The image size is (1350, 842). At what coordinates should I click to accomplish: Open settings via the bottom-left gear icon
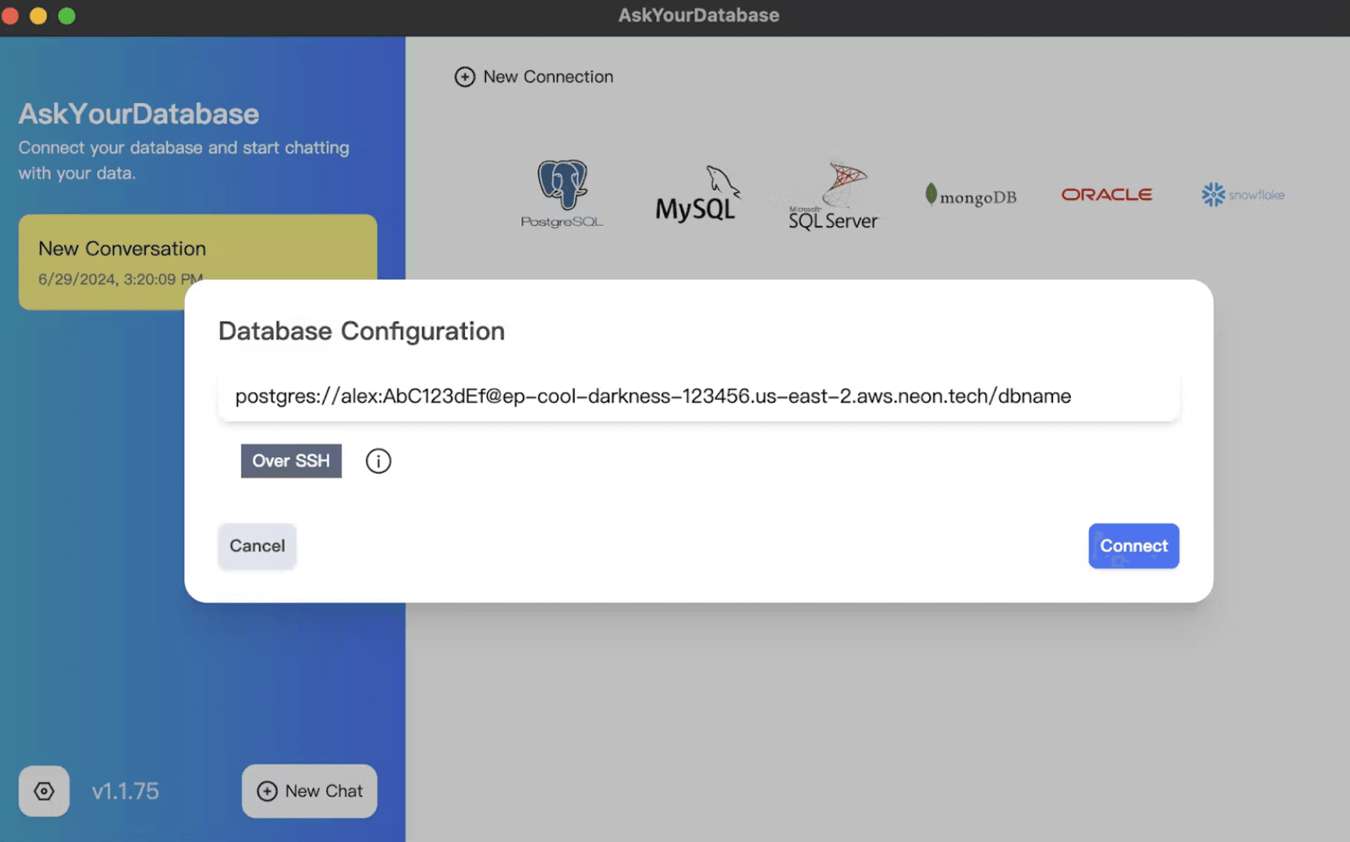coord(44,791)
